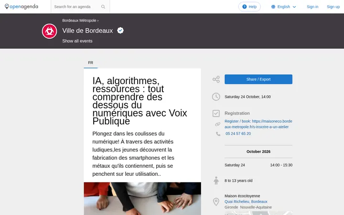Viewport: 344px width, 215px height.
Task: Click the clock icon beside the date
Action: pos(216,97)
